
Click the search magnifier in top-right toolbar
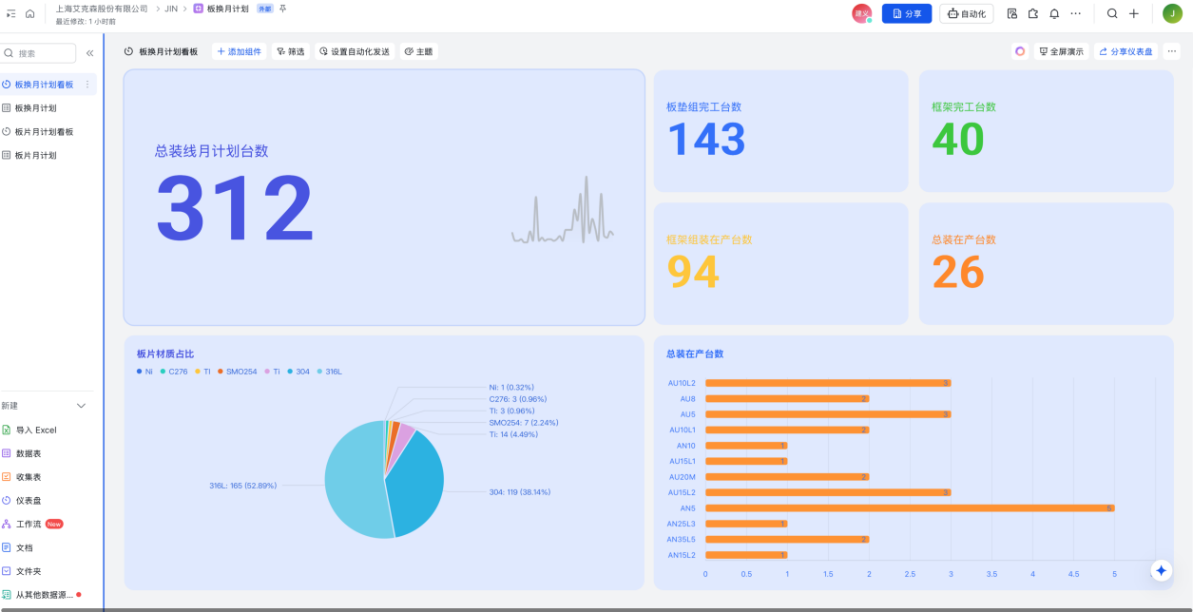point(1112,13)
